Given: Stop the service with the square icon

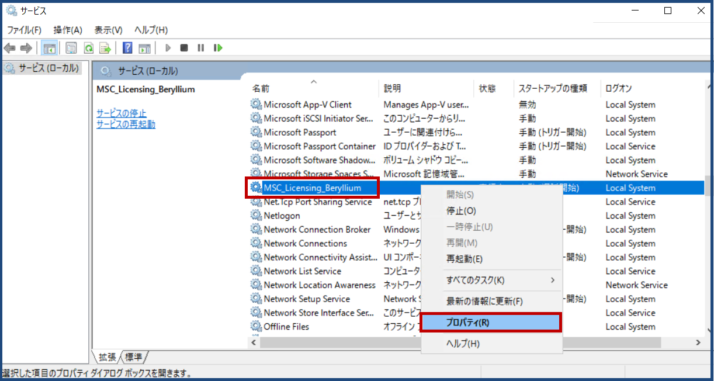Looking at the screenshot, I should 183,47.
